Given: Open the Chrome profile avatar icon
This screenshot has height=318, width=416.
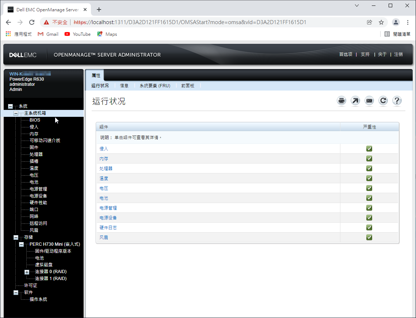Looking at the screenshot, I should (x=396, y=22).
